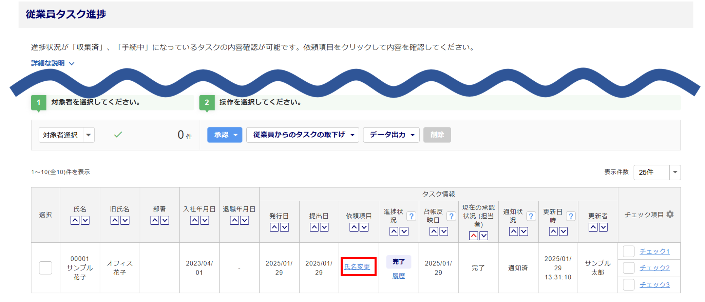Open the 氏名変更 request link
705x302 pixels.
click(x=357, y=267)
